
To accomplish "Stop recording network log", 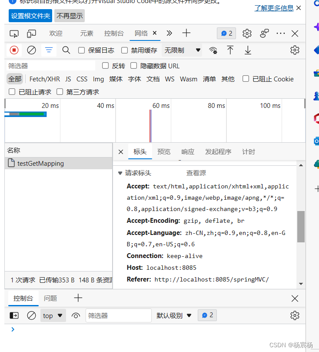I will coord(14,50).
